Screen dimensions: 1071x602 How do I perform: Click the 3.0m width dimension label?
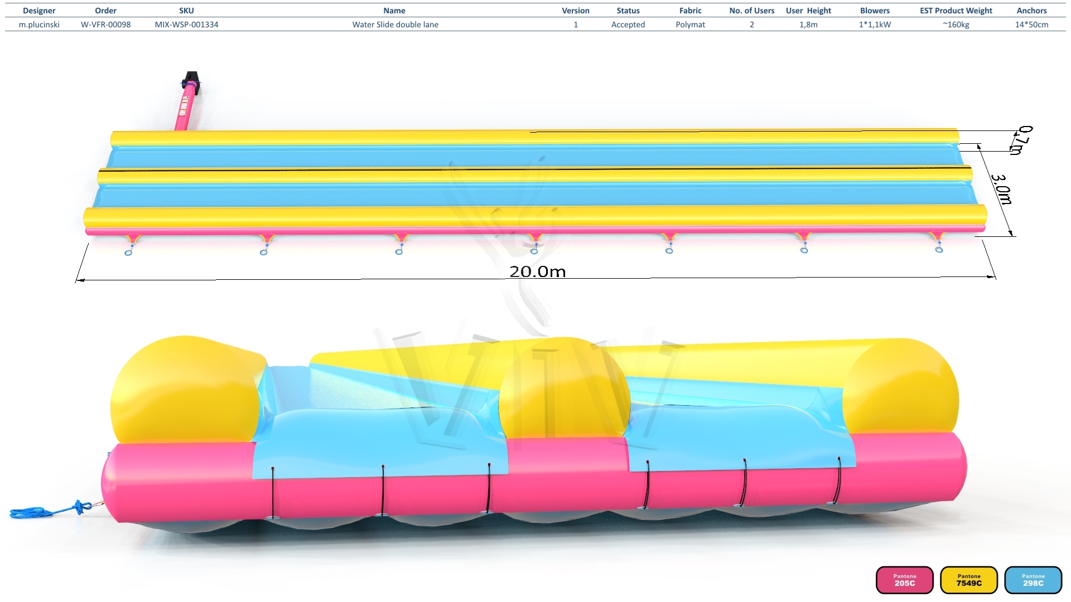(1001, 190)
